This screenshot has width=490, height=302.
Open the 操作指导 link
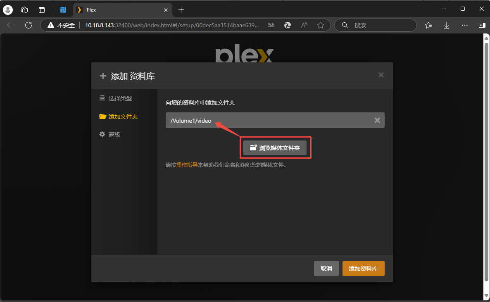click(187, 165)
